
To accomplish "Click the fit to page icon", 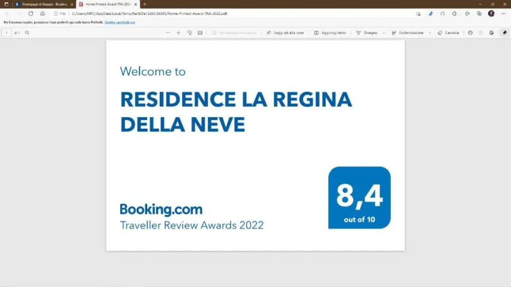I will pyautogui.click(x=200, y=33).
